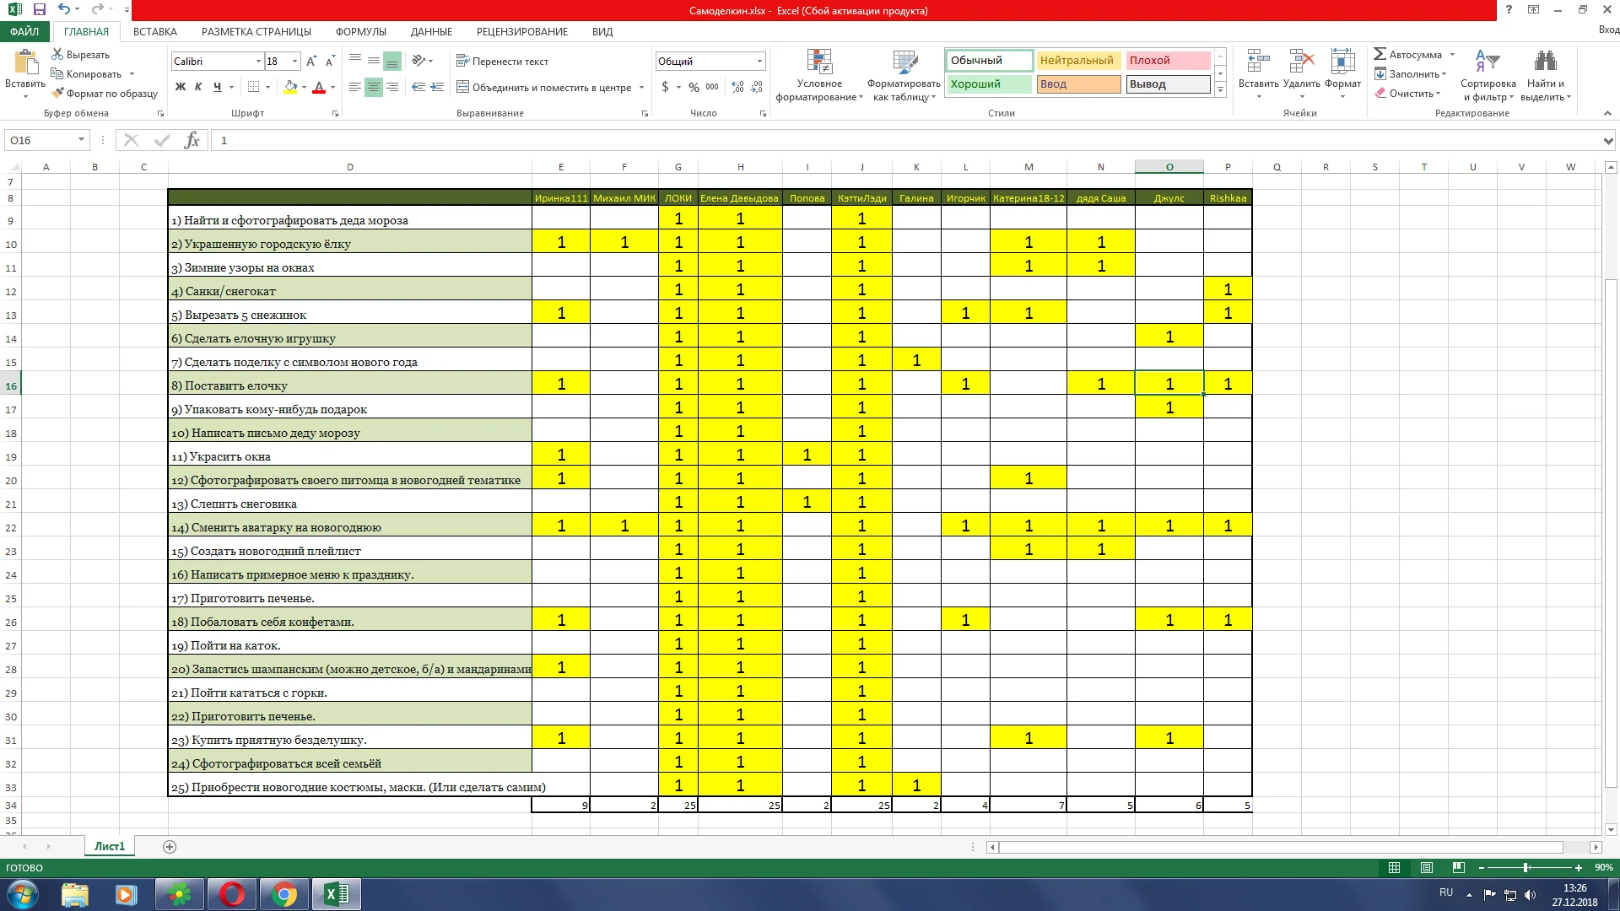
Task: Toggle center horizontal alignment
Action: pyautogui.click(x=373, y=87)
